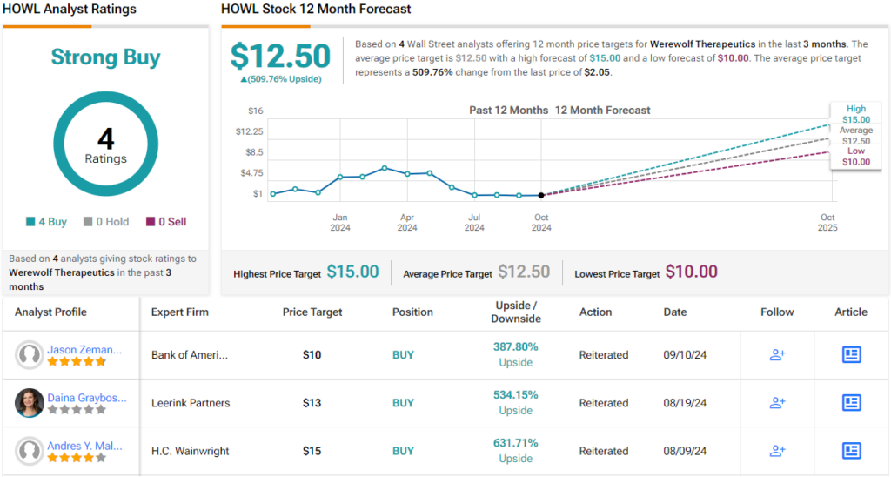
Task: Open Daina Graybosch's profile photo
Action: pos(30,403)
